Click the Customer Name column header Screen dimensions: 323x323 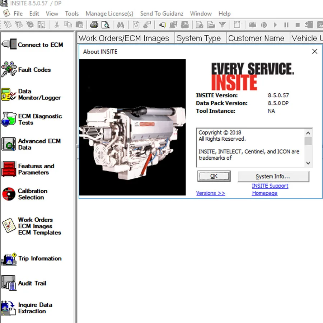tap(256, 38)
